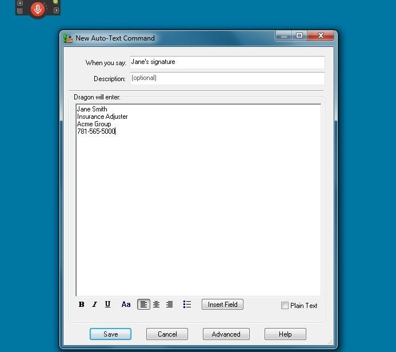The image size is (396, 352).
Task: Close the New Auto-Text Command window
Action: point(321,35)
